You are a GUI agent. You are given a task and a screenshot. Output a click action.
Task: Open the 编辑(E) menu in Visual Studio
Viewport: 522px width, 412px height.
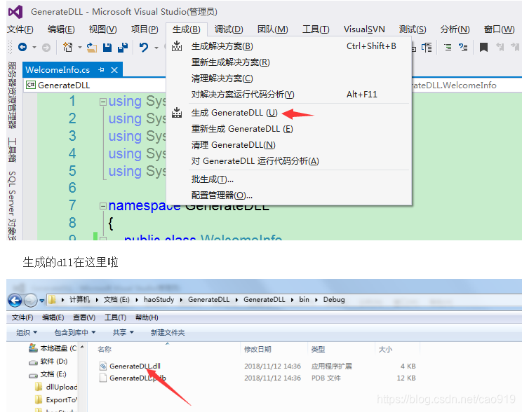coord(61,29)
